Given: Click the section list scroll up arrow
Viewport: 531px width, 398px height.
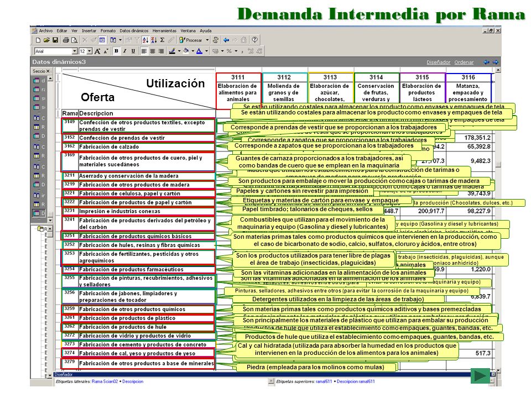Looking at the screenshot, I should click(50, 78).
